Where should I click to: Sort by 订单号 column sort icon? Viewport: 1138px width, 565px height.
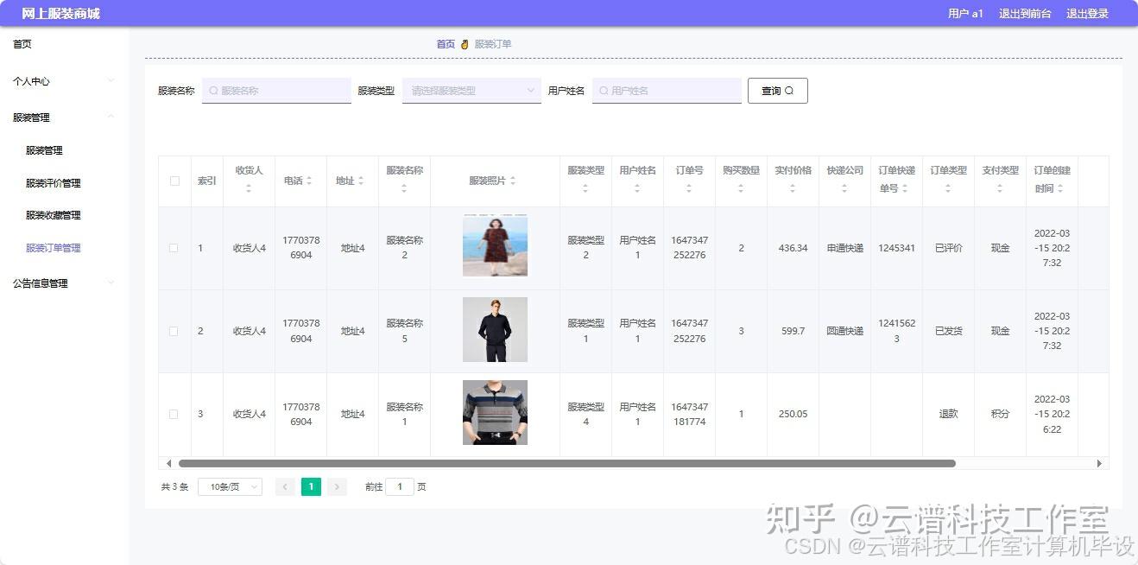(689, 187)
